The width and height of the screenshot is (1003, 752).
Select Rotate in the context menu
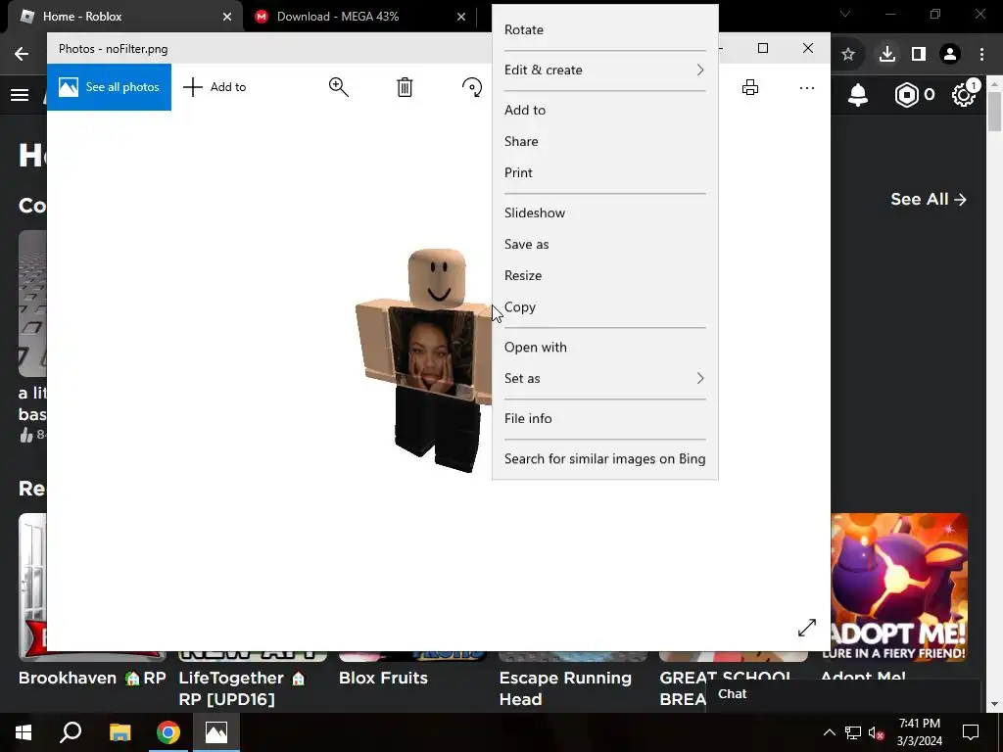(604, 29)
